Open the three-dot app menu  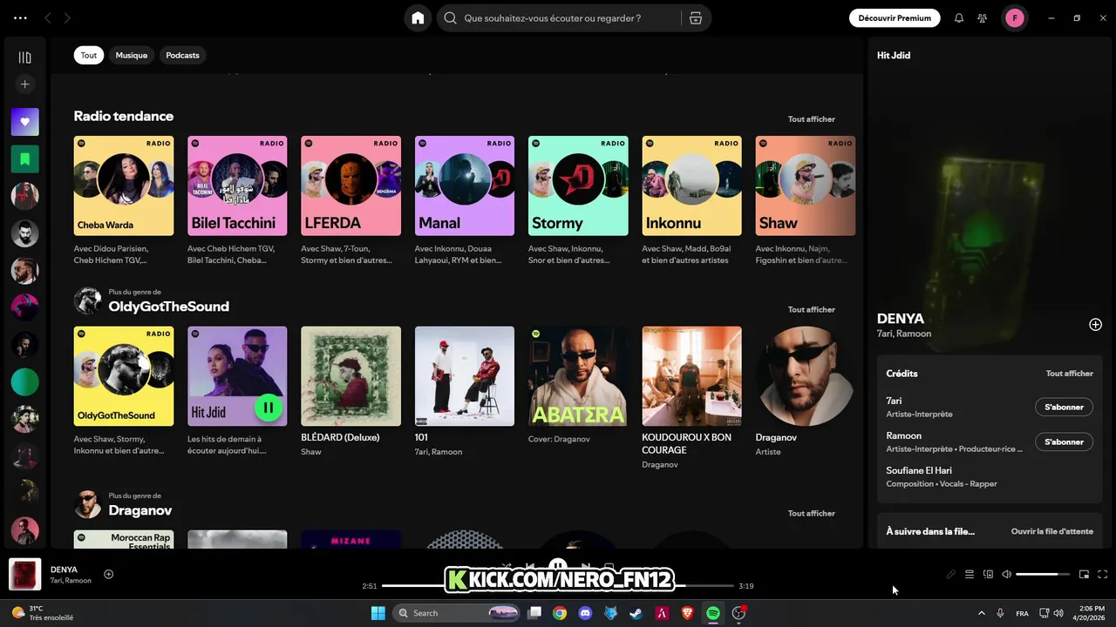pos(21,17)
